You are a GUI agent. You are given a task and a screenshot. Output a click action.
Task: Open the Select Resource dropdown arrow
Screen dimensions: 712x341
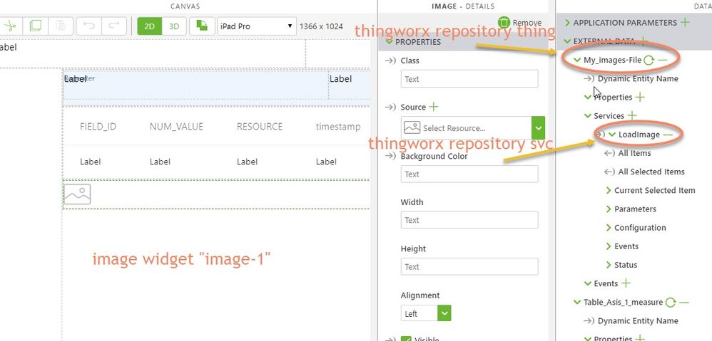[538, 127]
